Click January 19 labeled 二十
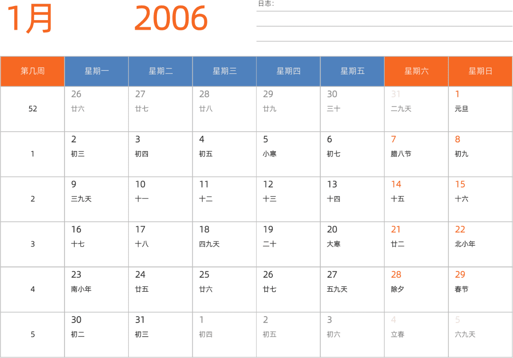The width and height of the screenshot is (513, 358). pos(288,244)
